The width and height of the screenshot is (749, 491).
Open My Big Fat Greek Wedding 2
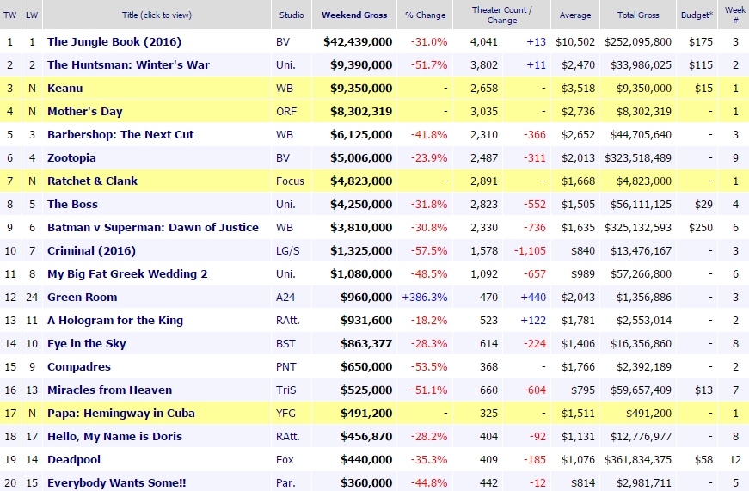pyautogui.click(x=127, y=274)
